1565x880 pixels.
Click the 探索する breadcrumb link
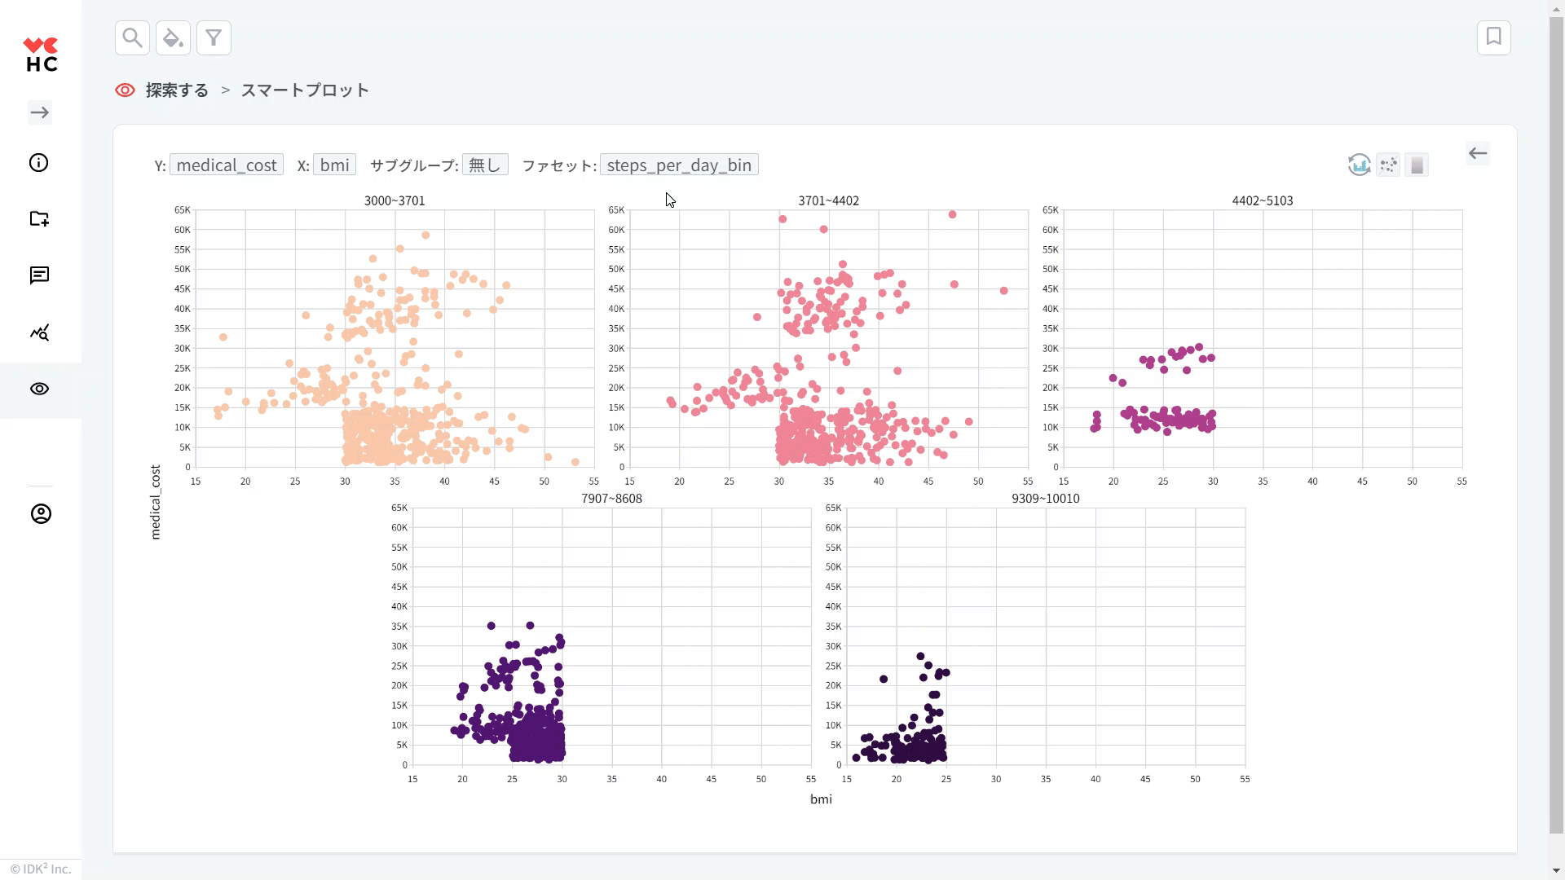177,90
